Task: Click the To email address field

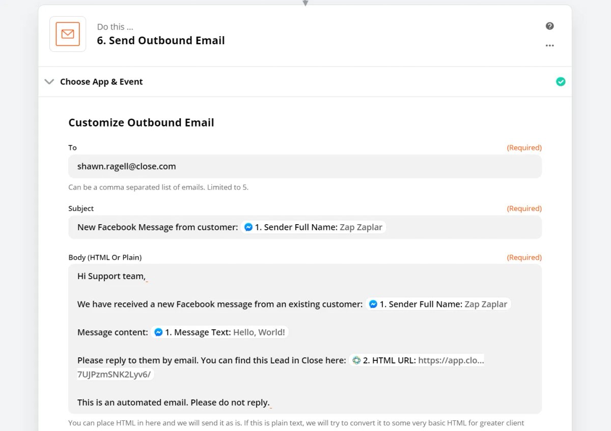Action: 305,166
